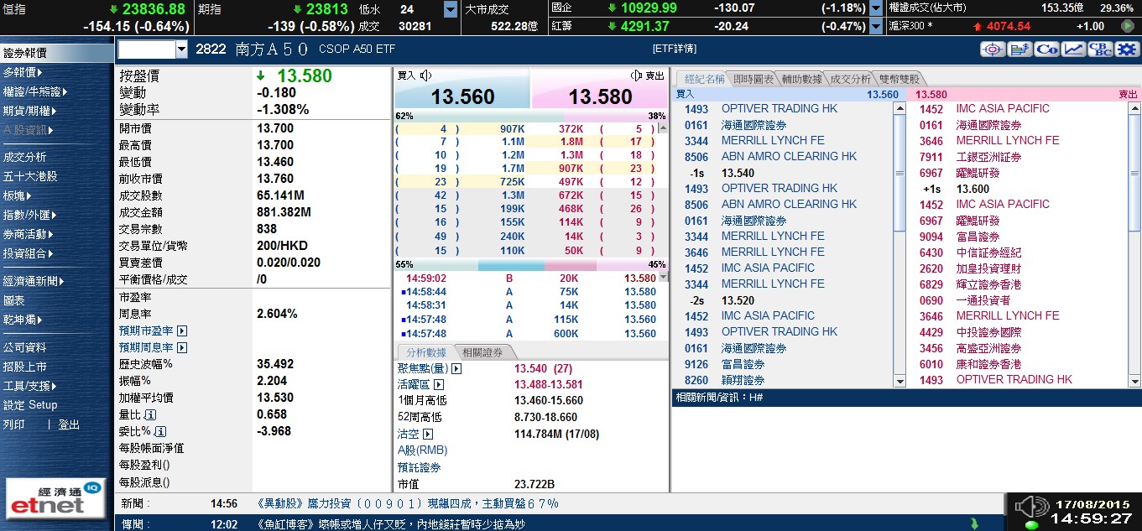Switch to the 雙幣雙股 tab

[x=899, y=79]
